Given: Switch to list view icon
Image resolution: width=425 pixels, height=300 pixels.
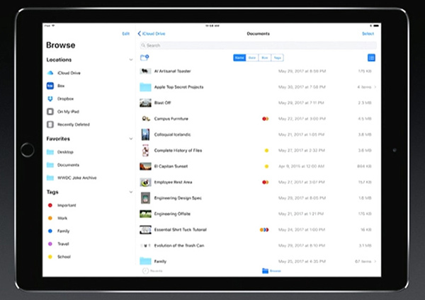Looking at the screenshot, I should tap(371, 58).
